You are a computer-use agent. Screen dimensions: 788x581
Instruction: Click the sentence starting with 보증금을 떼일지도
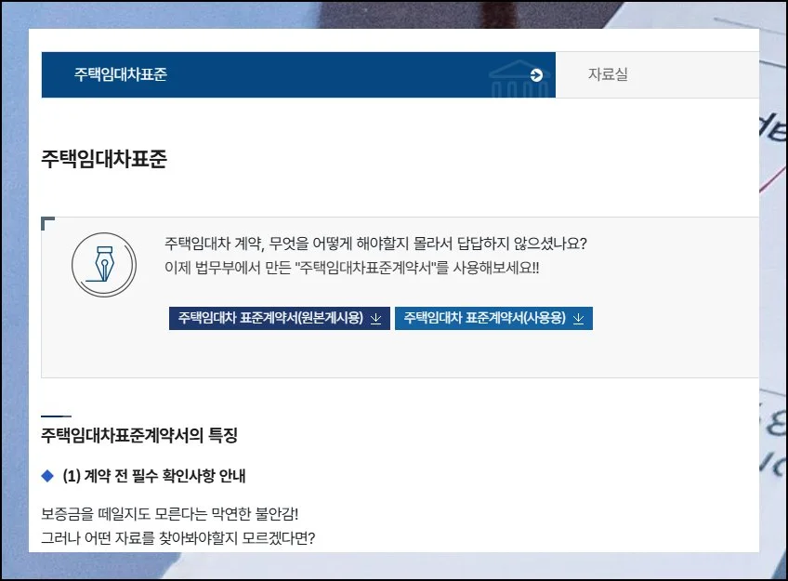click(182, 514)
